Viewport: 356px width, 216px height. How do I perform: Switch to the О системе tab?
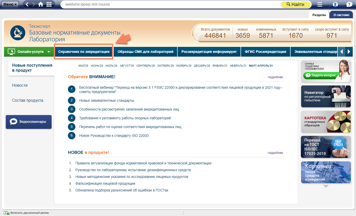(x=341, y=15)
